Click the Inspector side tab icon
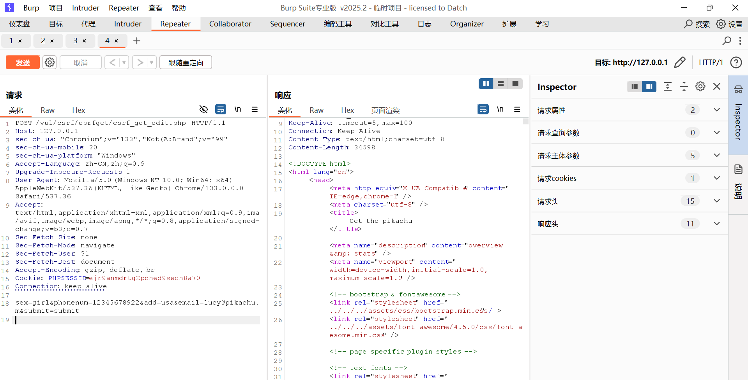Image resolution: width=748 pixels, height=380 pixels. pyautogui.click(x=738, y=89)
